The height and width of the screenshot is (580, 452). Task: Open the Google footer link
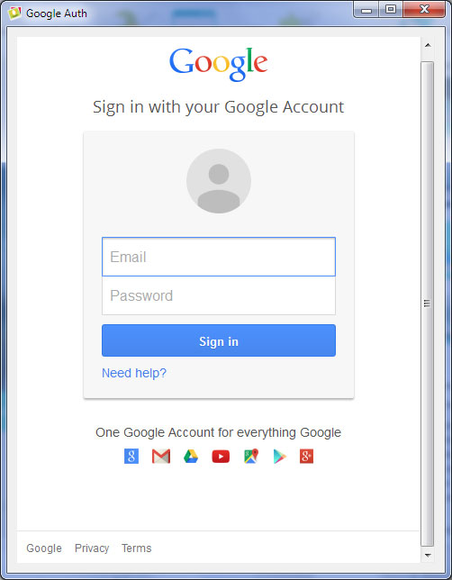[x=44, y=548]
